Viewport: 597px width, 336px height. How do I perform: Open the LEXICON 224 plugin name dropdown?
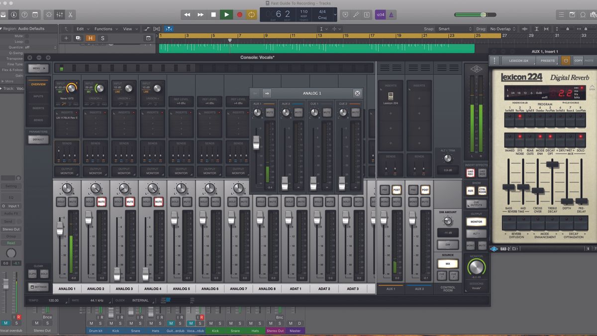pos(520,60)
